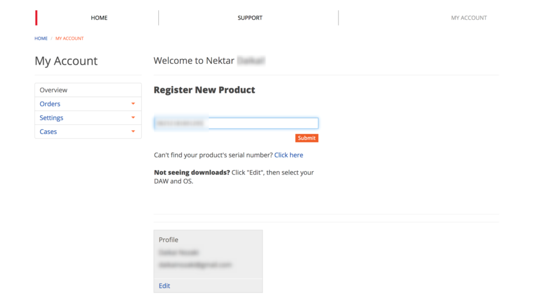
Task: Open the Settings sidebar link
Action: click(x=51, y=118)
